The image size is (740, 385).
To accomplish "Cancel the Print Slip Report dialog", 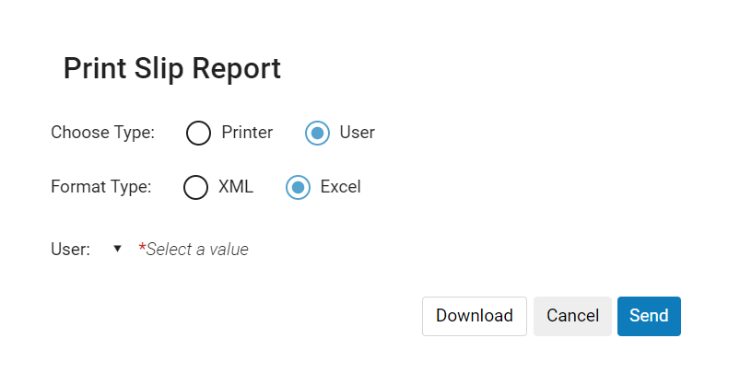I will [x=572, y=316].
